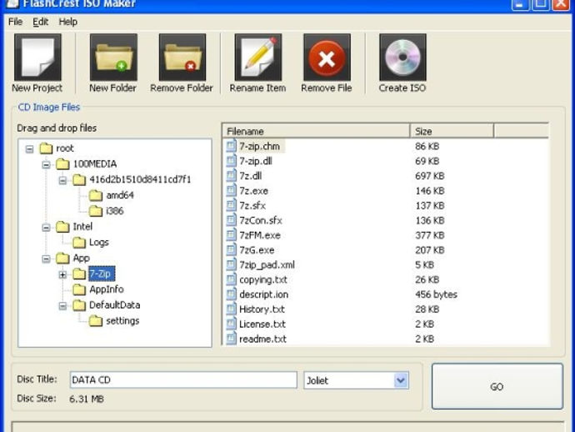Click file icon next to 7zFM.exe

(231, 234)
